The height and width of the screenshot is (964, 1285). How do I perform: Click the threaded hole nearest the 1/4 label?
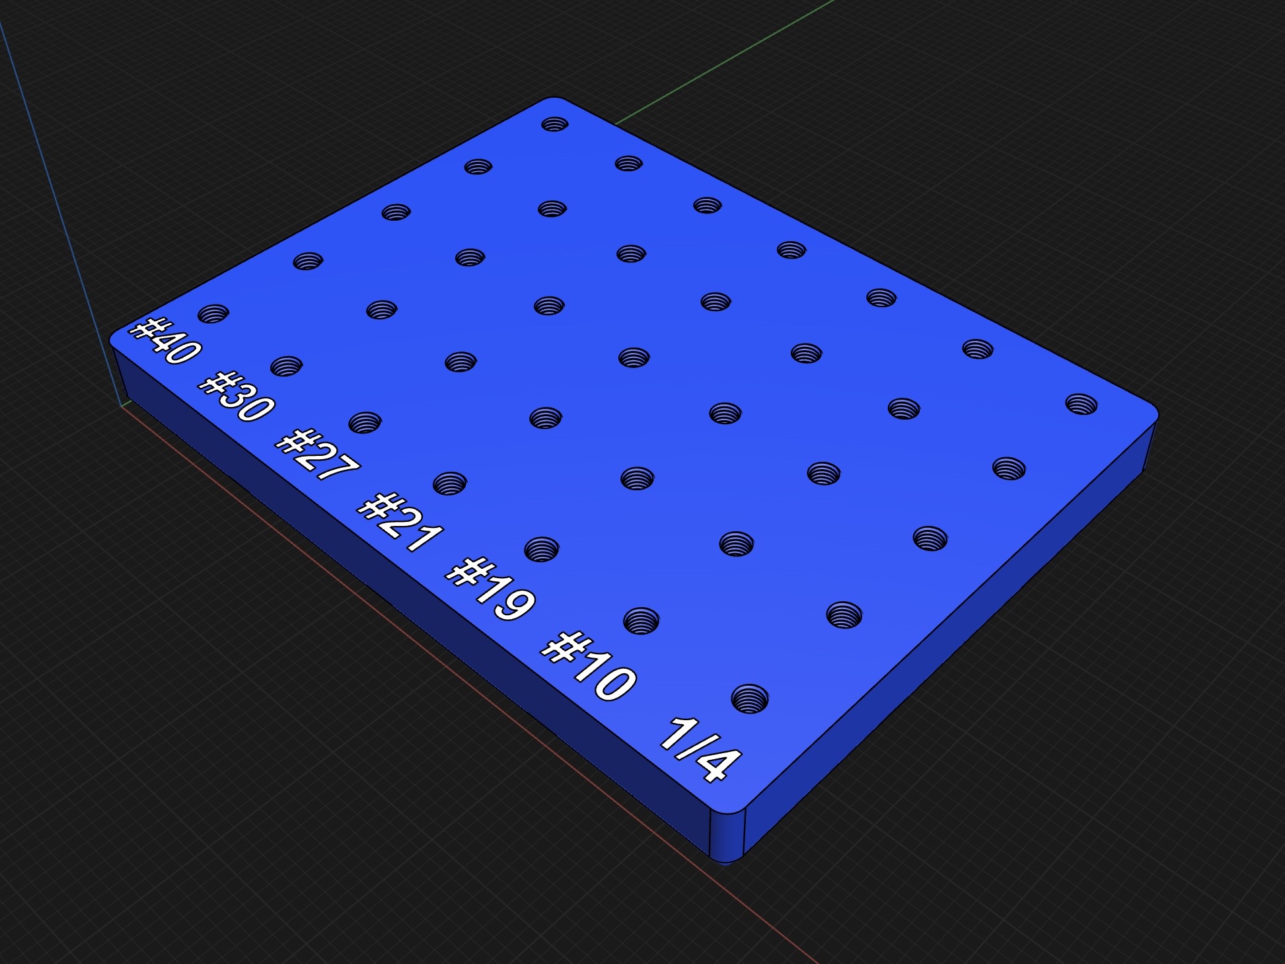(x=750, y=699)
